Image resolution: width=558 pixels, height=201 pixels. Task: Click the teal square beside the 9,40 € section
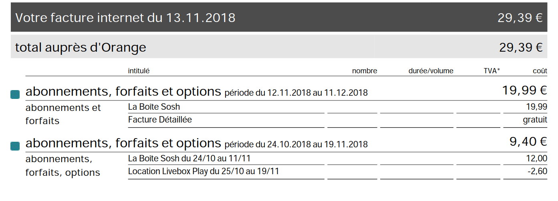pyautogui.click(x=15, y=147)
